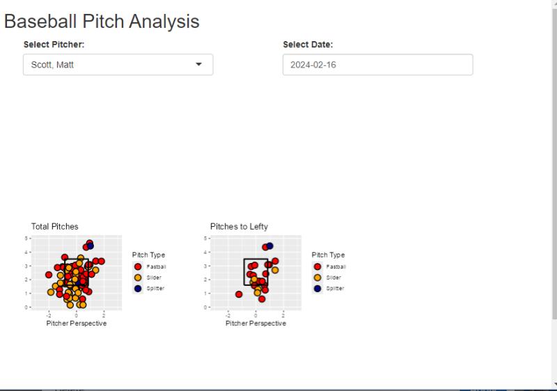Viewport: 557px width, 391px height.
Task: Click the page vertical scrollbar
Action: [x=554, y=163]
